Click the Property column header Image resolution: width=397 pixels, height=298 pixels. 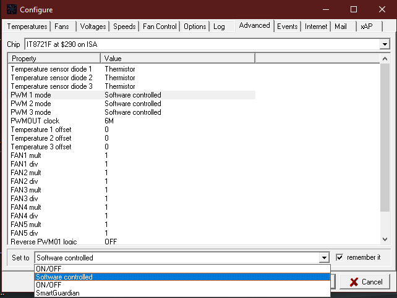click(54, 59)
